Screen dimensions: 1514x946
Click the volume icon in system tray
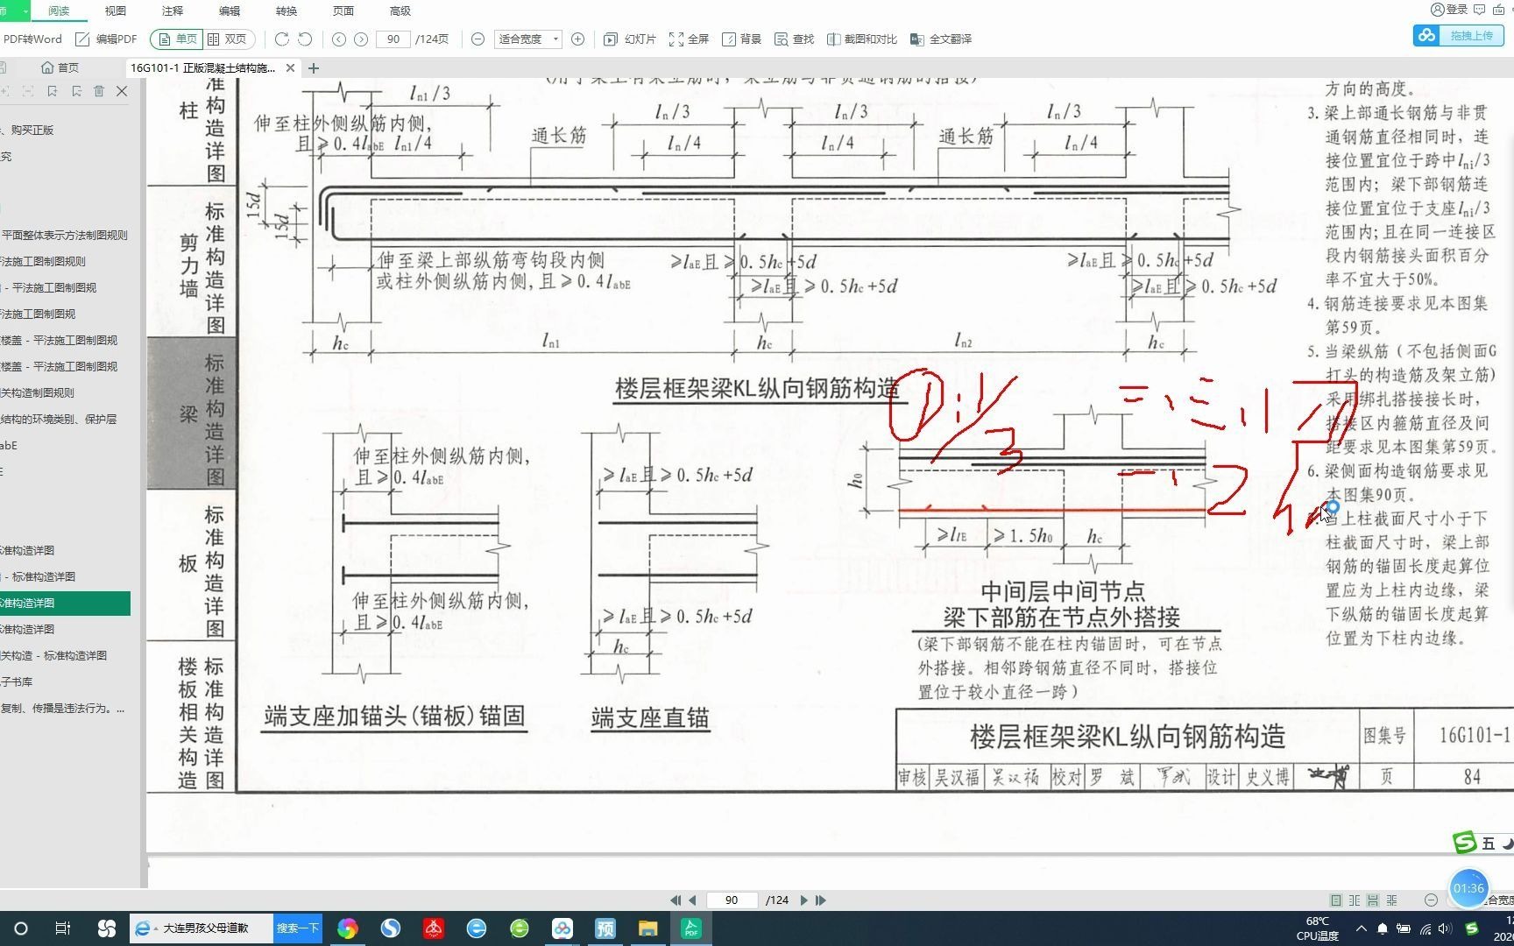click(x=1445, y=928)
